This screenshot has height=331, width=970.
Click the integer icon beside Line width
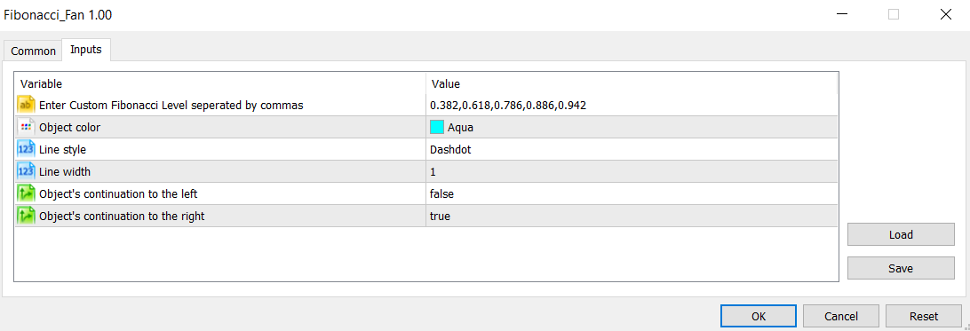click(x=25, y=171)
